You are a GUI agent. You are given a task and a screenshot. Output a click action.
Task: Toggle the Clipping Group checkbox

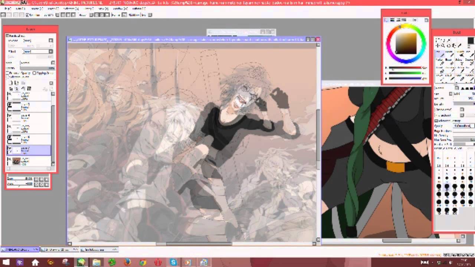(x=34, y=73)
